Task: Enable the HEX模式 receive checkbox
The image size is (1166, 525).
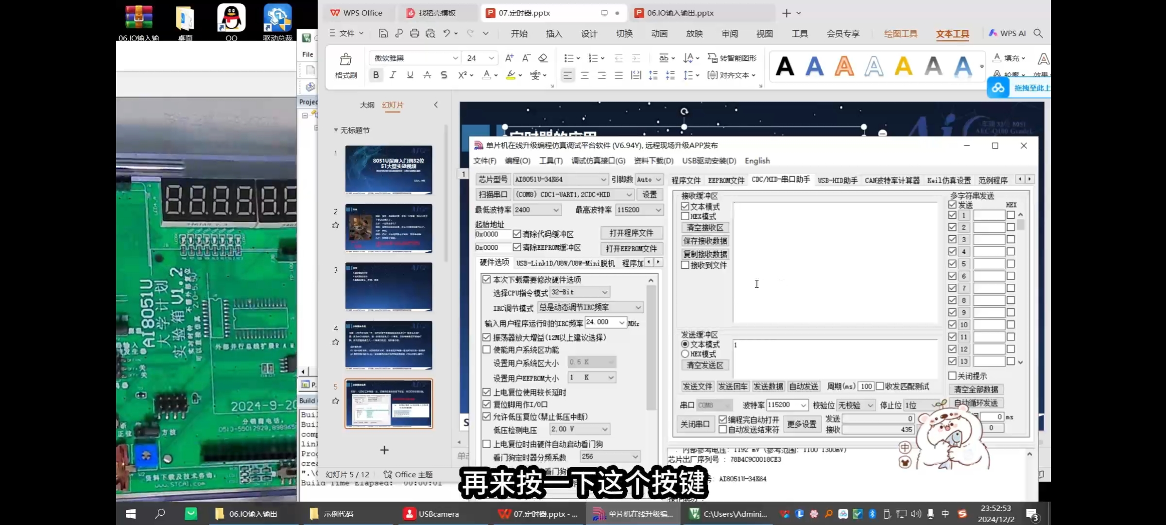Action: [x=685, y=216]
